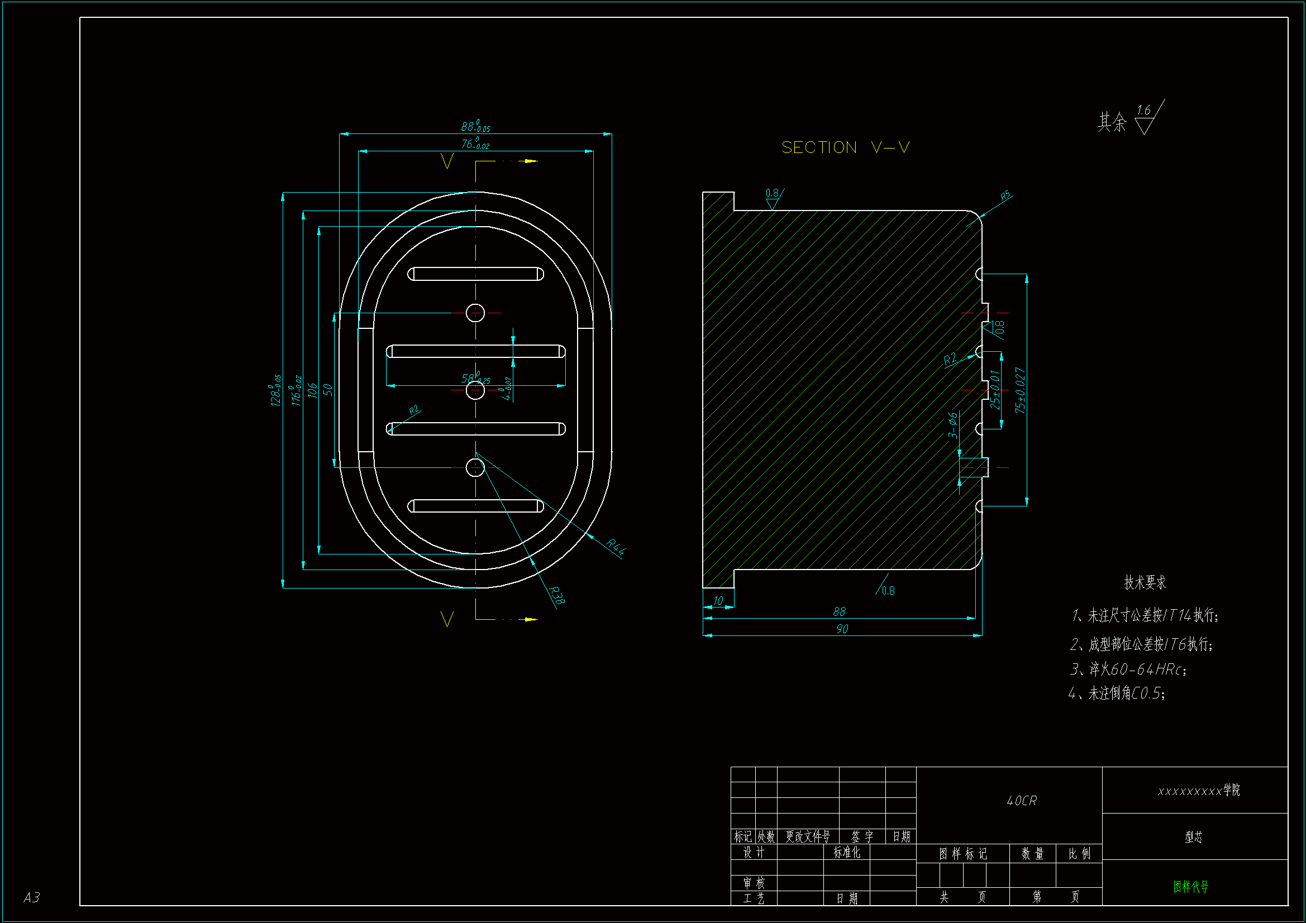Image resolution: width=1306 pixels, height=923 pixels.
Task: Select the R38 radius dimension label
Action: point(557,595)
